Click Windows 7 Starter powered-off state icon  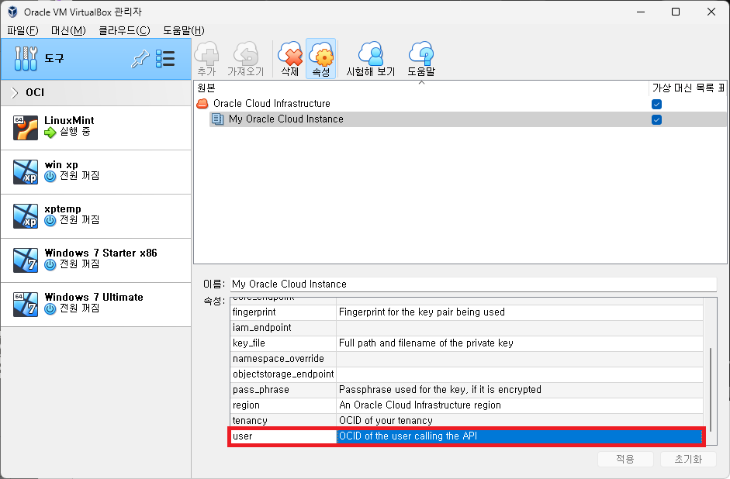point(50,265)
